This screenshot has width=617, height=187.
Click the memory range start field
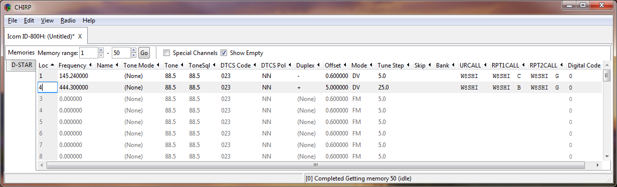89,52
